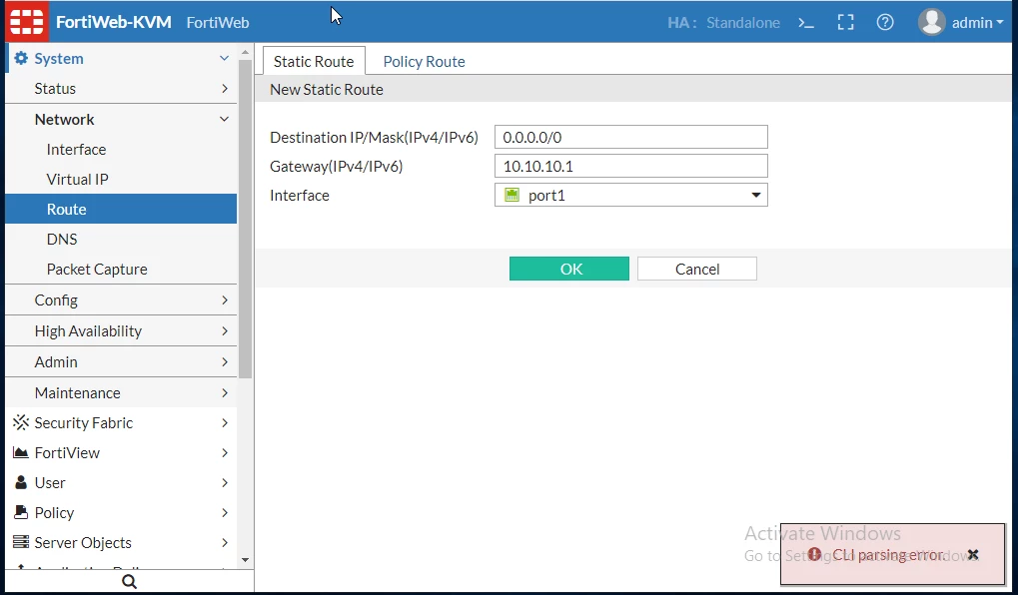Open the DNS menu item
Image resolution: width=1018 pixels, height=595 pixels.
tap(121, 239)
